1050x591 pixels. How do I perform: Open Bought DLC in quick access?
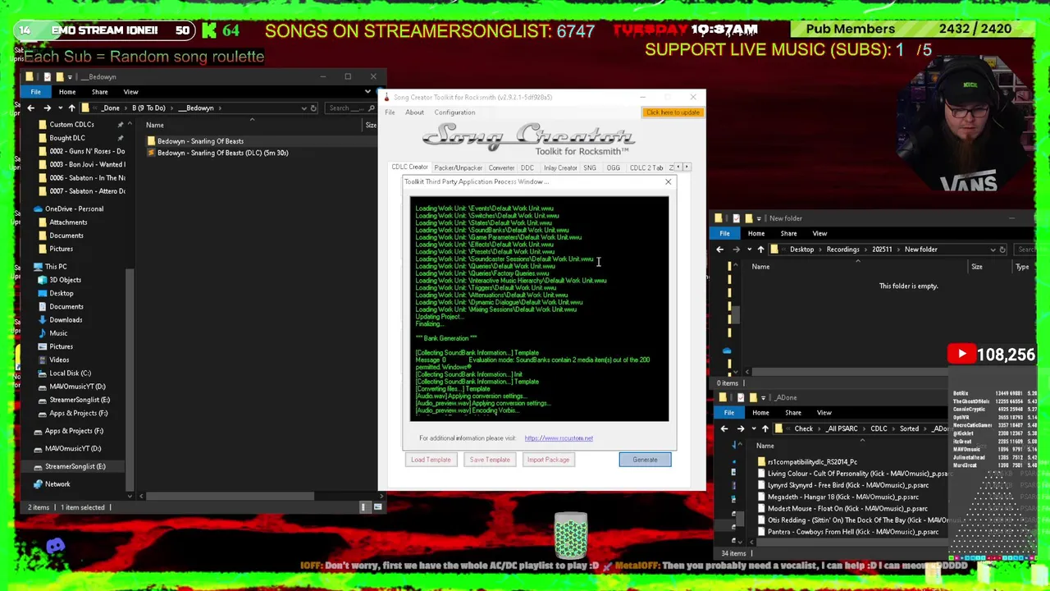tap(66, 138)
